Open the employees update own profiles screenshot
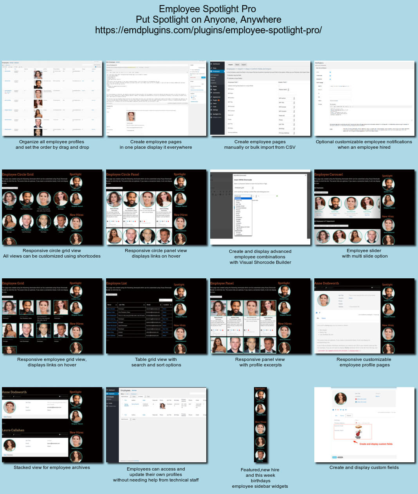The height and width of the screenshot is (494, 418). [x=156, y=425]
